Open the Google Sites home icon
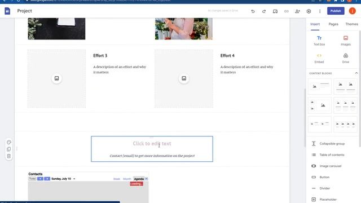Viewport: 361px width, 203px height. point(7,11)
